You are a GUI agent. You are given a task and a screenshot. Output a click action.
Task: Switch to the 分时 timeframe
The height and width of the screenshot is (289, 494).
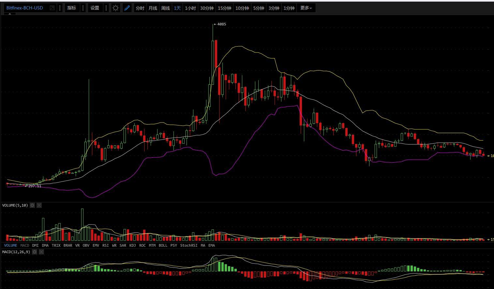click(140, 8)
